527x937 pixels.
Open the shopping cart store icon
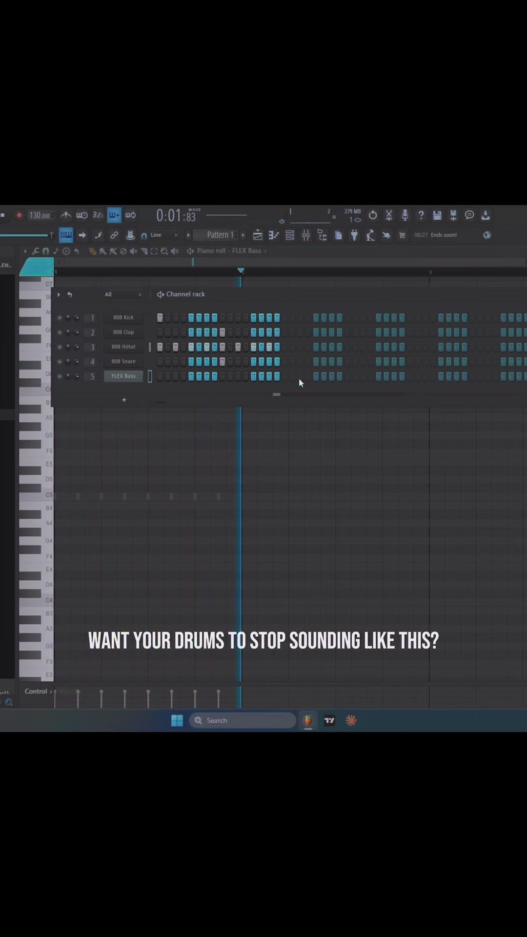point(402,235)
